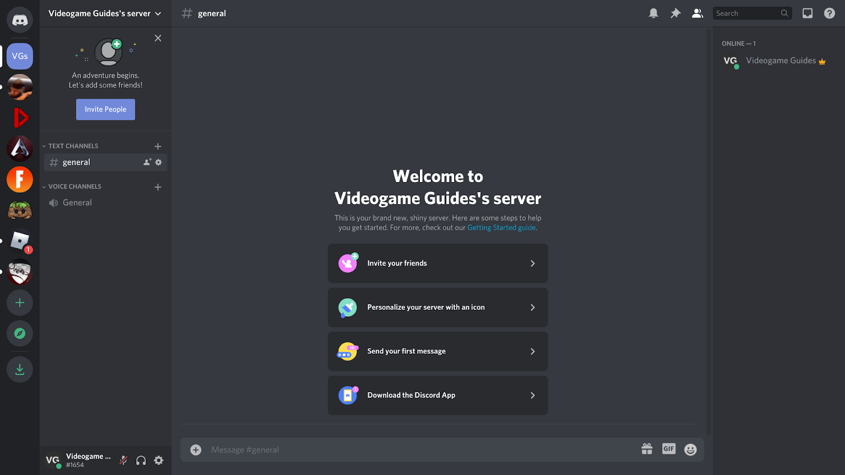The width and height of the screenshot is (845, 475).
Task: Open the Videogame Guides's server dropdown
Action: [x=105, y=13]
